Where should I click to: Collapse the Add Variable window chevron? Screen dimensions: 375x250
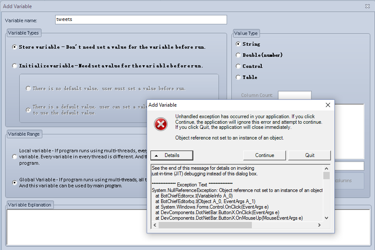point(367,6)
